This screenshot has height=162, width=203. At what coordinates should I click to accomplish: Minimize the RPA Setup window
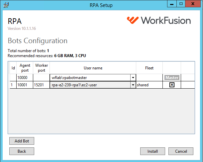point(172,4)
